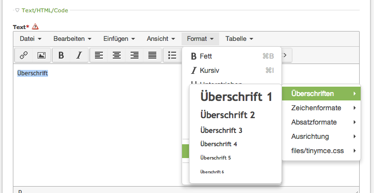Expand the Absatzformate submenu
The image size is (374, 193).
(321, 122)
